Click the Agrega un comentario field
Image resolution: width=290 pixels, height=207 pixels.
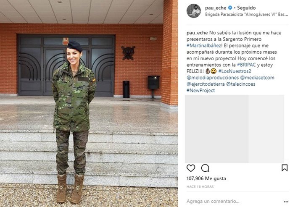click(233, 201)
